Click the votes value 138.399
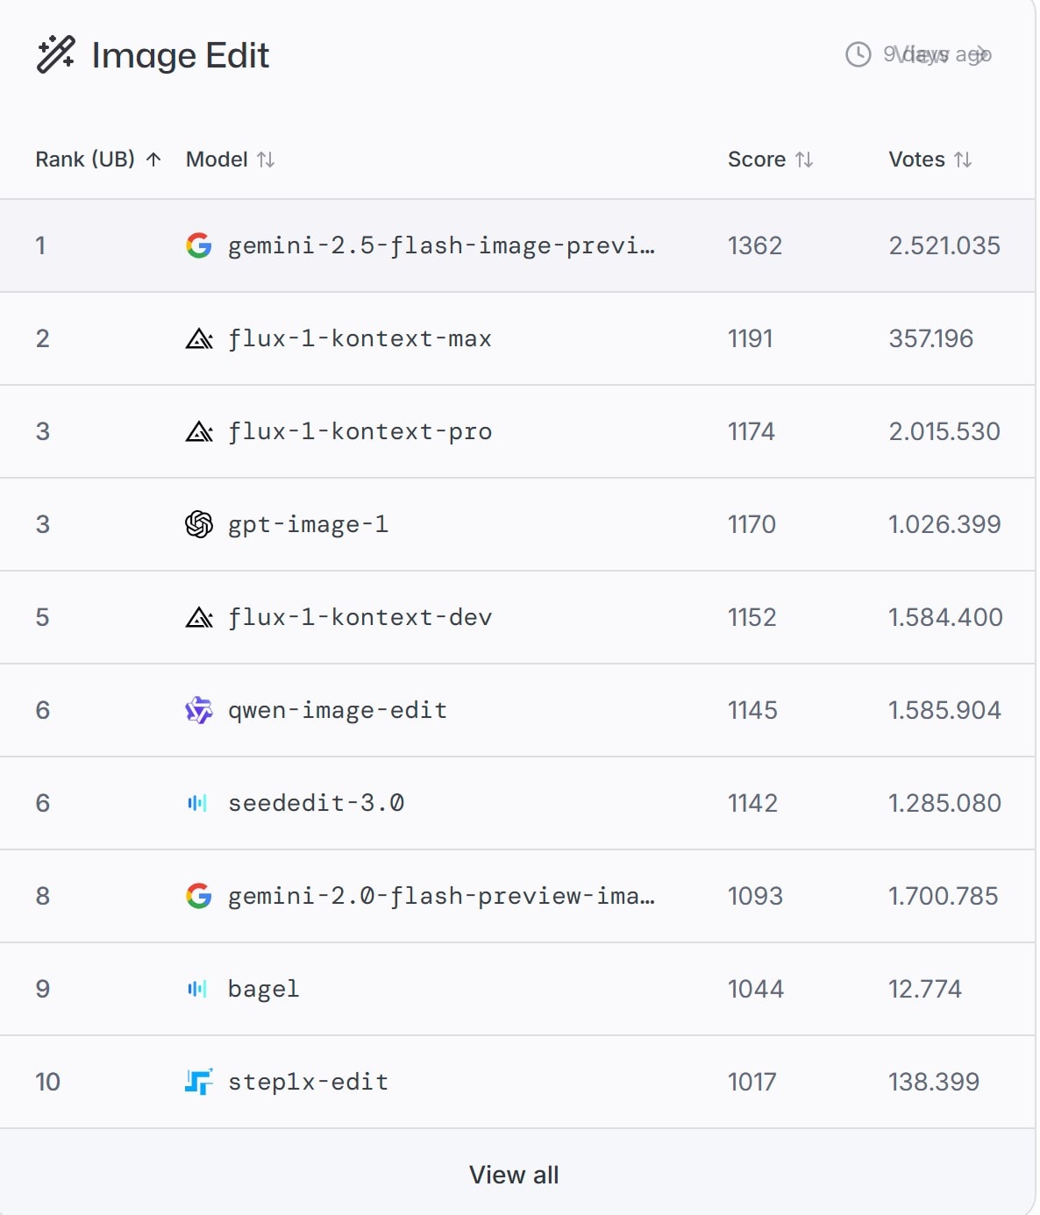The width and height of the screenshot is (1040, 1215). click(934, 1082)
